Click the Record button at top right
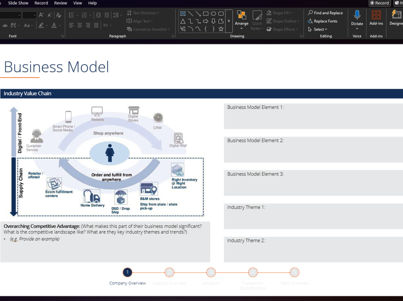Screen dimensions: 403x301 (380, 3)
